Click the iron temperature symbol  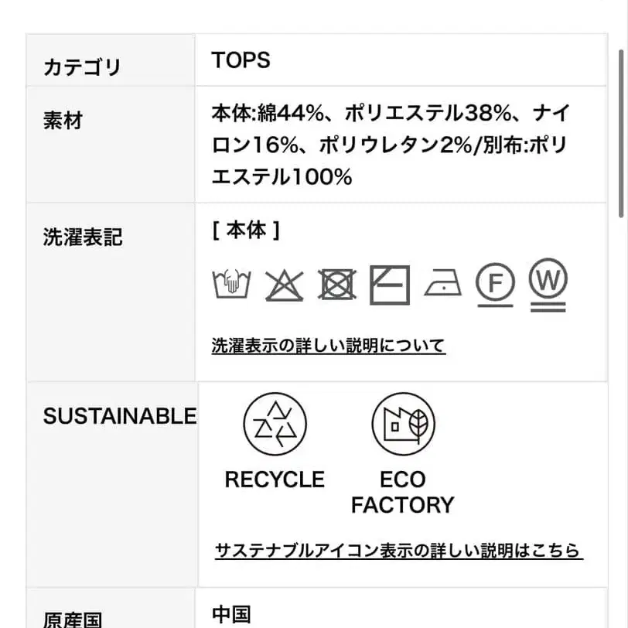[x=442, y=285]
